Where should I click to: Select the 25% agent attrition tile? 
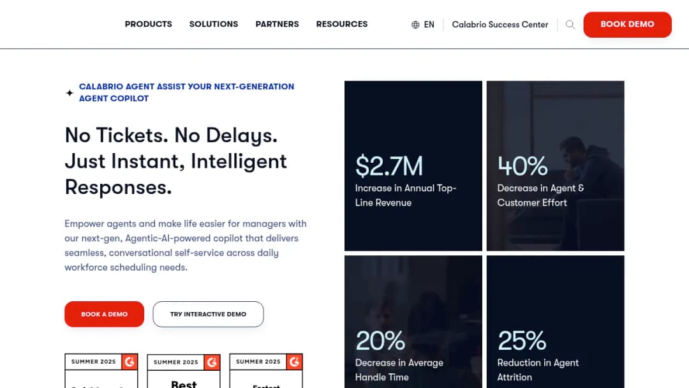pyautogui.click(x=556, y=322)
